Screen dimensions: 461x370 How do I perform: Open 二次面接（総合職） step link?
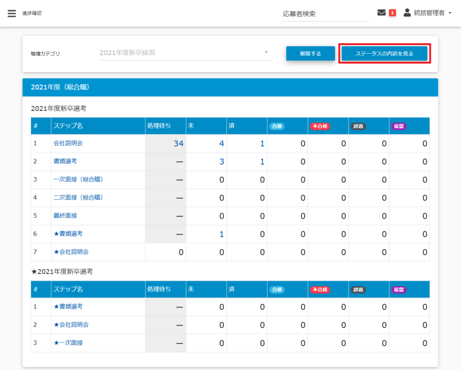point(79,197)
